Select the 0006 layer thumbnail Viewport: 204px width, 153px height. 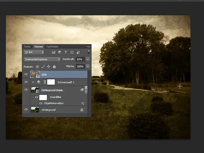(35, 74)
